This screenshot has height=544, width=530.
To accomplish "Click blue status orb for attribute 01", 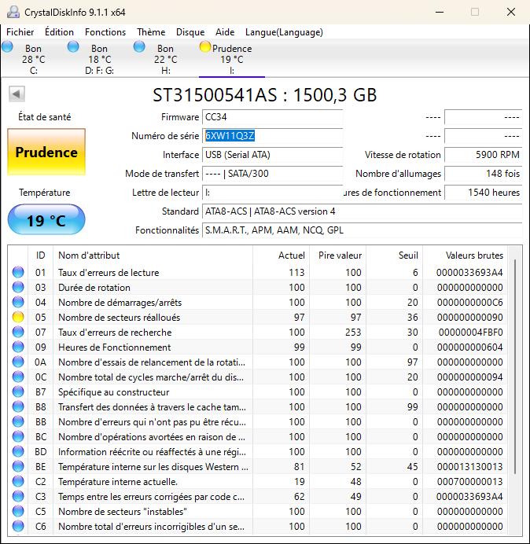I will 18,273.
